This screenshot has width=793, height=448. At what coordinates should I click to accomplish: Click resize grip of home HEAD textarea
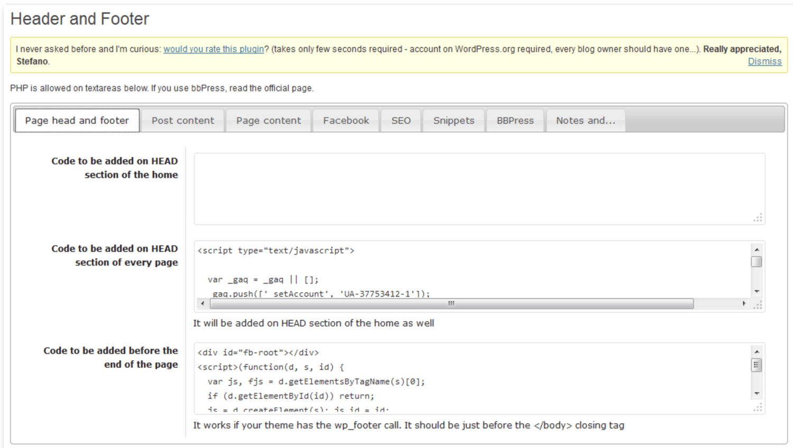[758, 218]
